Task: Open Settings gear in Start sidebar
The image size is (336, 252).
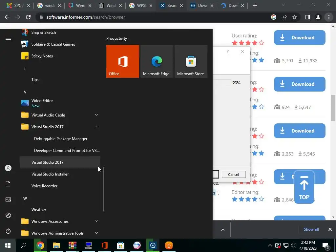Action: pyautogui.click(x=8, y=215)
